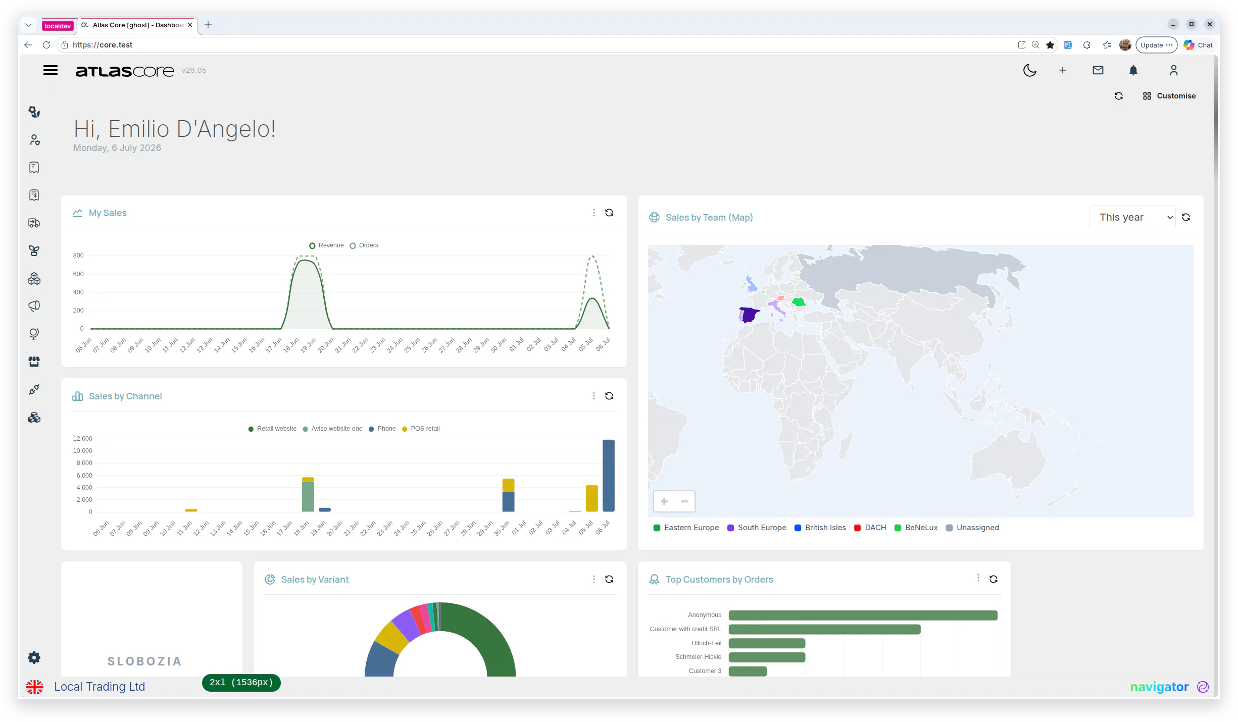Refresh the Sales by Channel widget
This screenshot has height=722, width=1238.
click(609, 396)
